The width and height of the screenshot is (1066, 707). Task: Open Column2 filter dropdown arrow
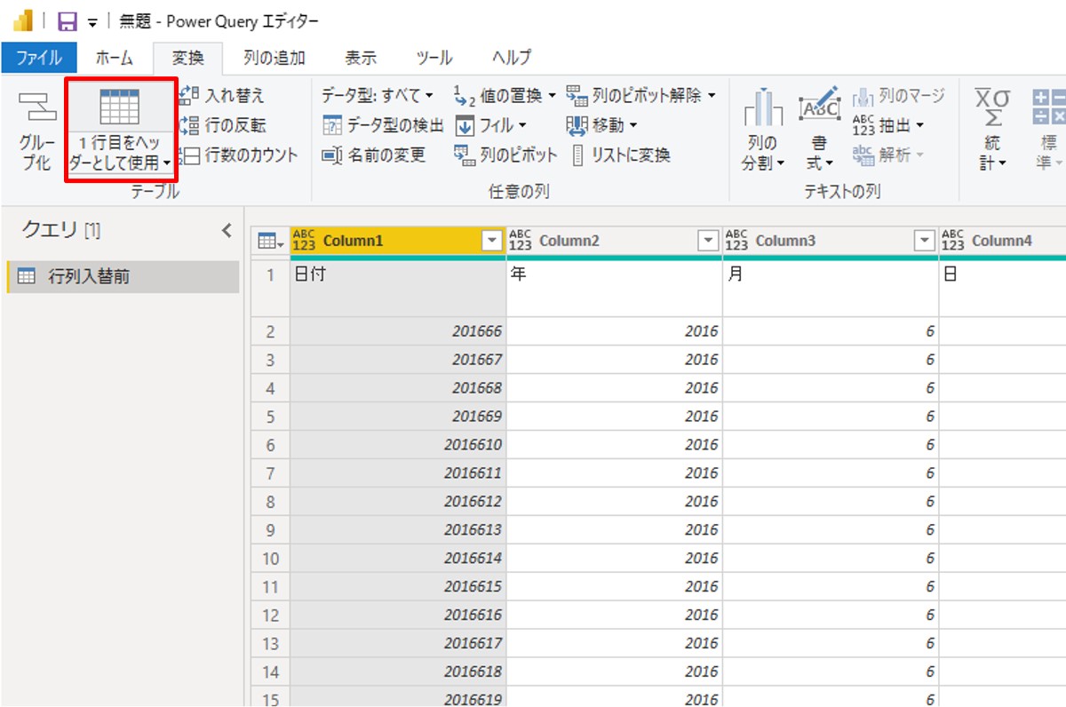pos(708,241)
